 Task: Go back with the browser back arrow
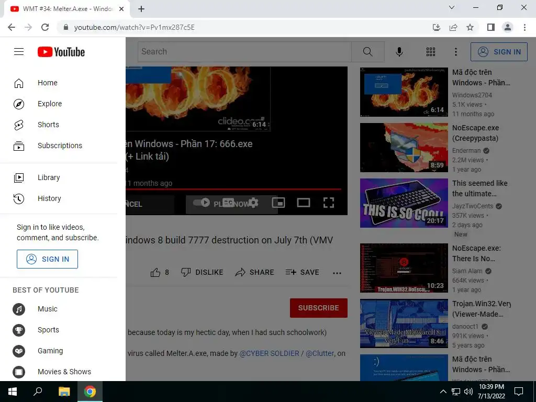[12, 27]
